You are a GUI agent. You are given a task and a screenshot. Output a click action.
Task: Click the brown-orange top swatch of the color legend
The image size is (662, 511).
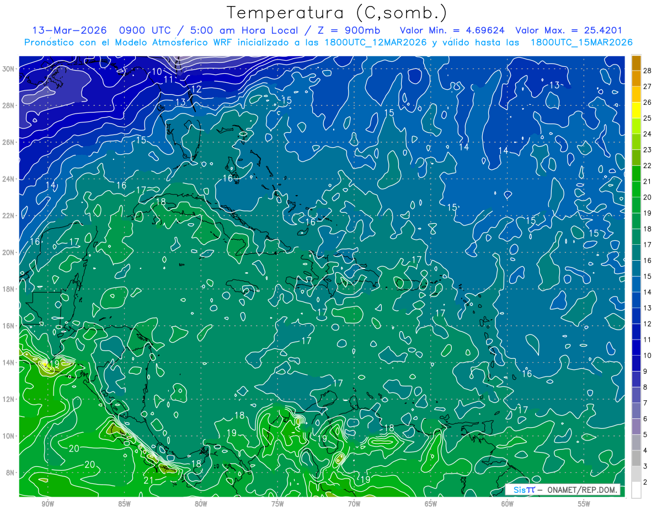click(636, 63)
